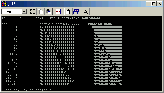Open the Font settings 'A' icon
This screenshot has width=164, height=93.
[x=86, y=12]
